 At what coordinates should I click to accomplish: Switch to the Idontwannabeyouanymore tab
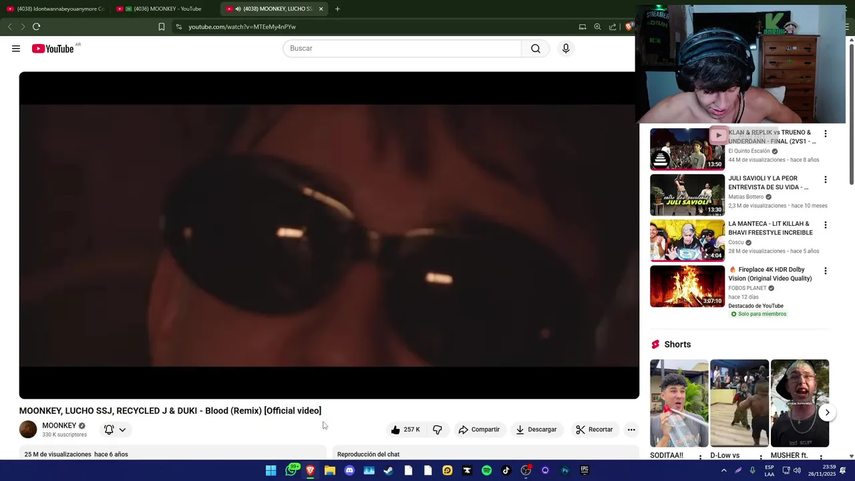click(55, 9)
